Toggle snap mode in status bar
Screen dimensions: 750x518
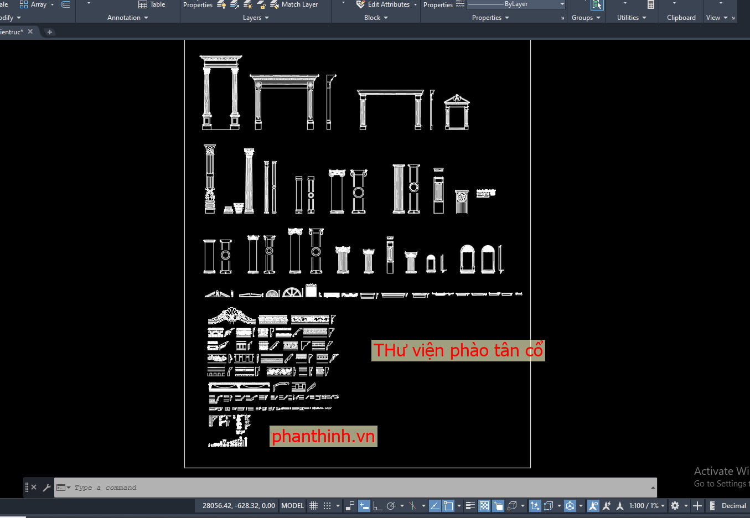pos(327,506)
